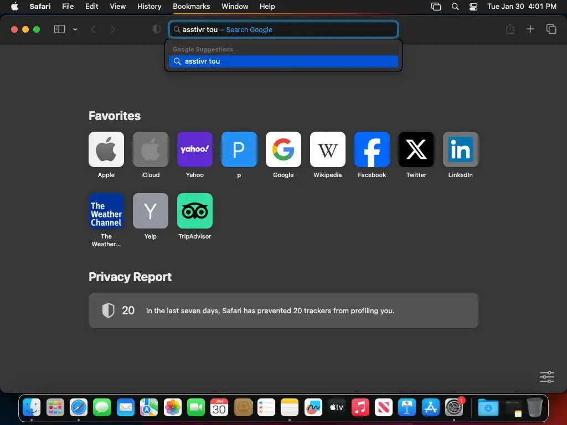The height and width of the screenshot is (425, 567).
Task: Click the date and time display
Action: (x=522, y=6)
